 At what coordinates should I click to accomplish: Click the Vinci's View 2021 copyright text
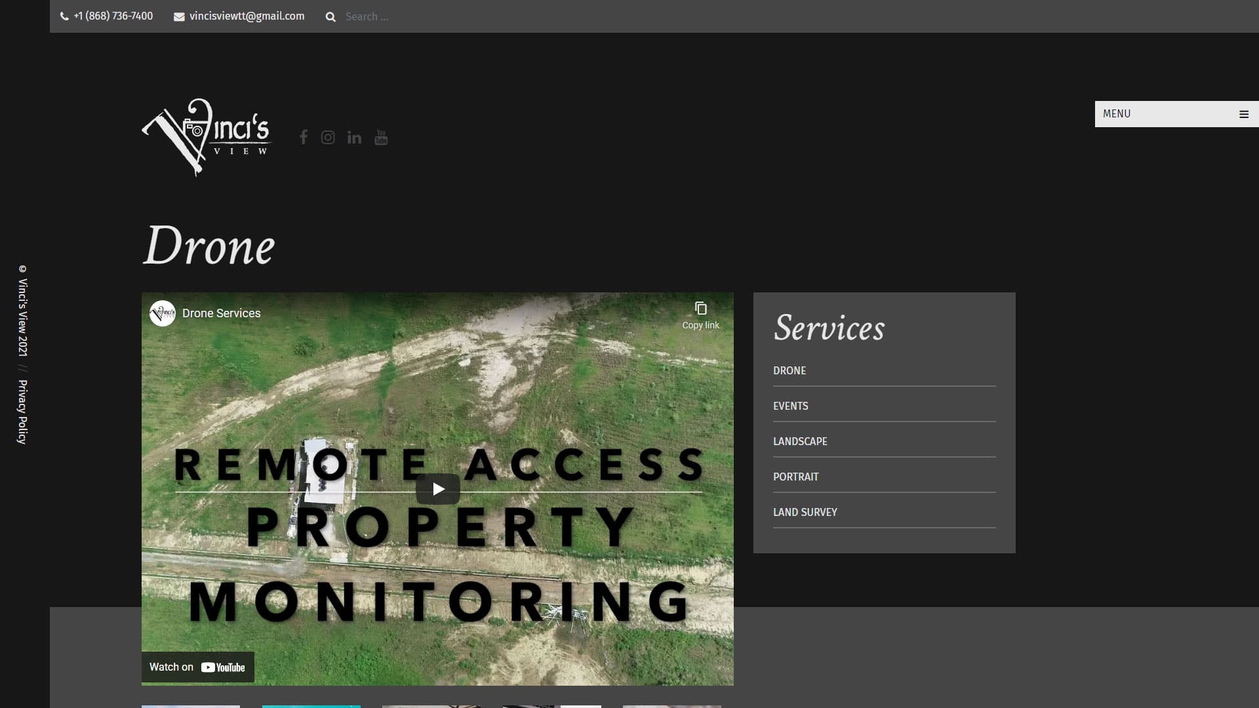point(22,311)
